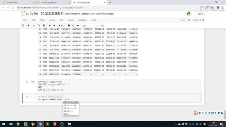Cut selected cells with scissors icon
The height and width of the screenshot is (127, 226).
[x=34, y=26]
